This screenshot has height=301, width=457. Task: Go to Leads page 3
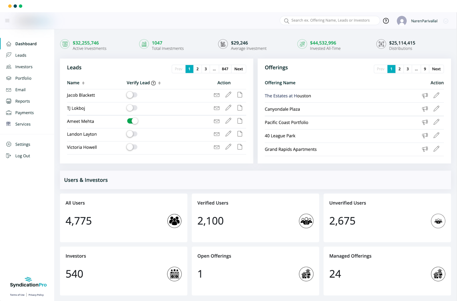206,69
